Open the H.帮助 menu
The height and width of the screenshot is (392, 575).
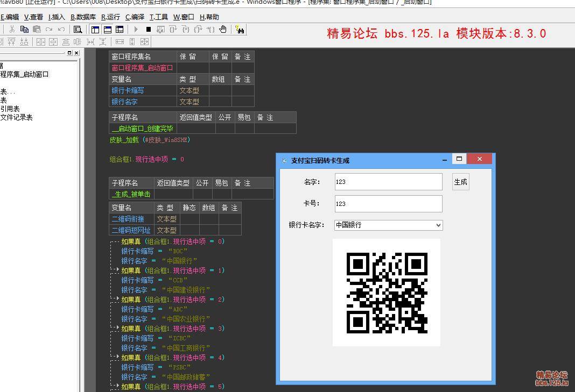209,17
